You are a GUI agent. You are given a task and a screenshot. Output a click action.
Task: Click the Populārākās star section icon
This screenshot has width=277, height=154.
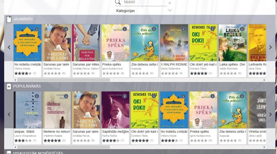pos(9,87)
